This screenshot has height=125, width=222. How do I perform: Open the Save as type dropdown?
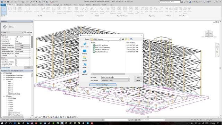[129, 81]
